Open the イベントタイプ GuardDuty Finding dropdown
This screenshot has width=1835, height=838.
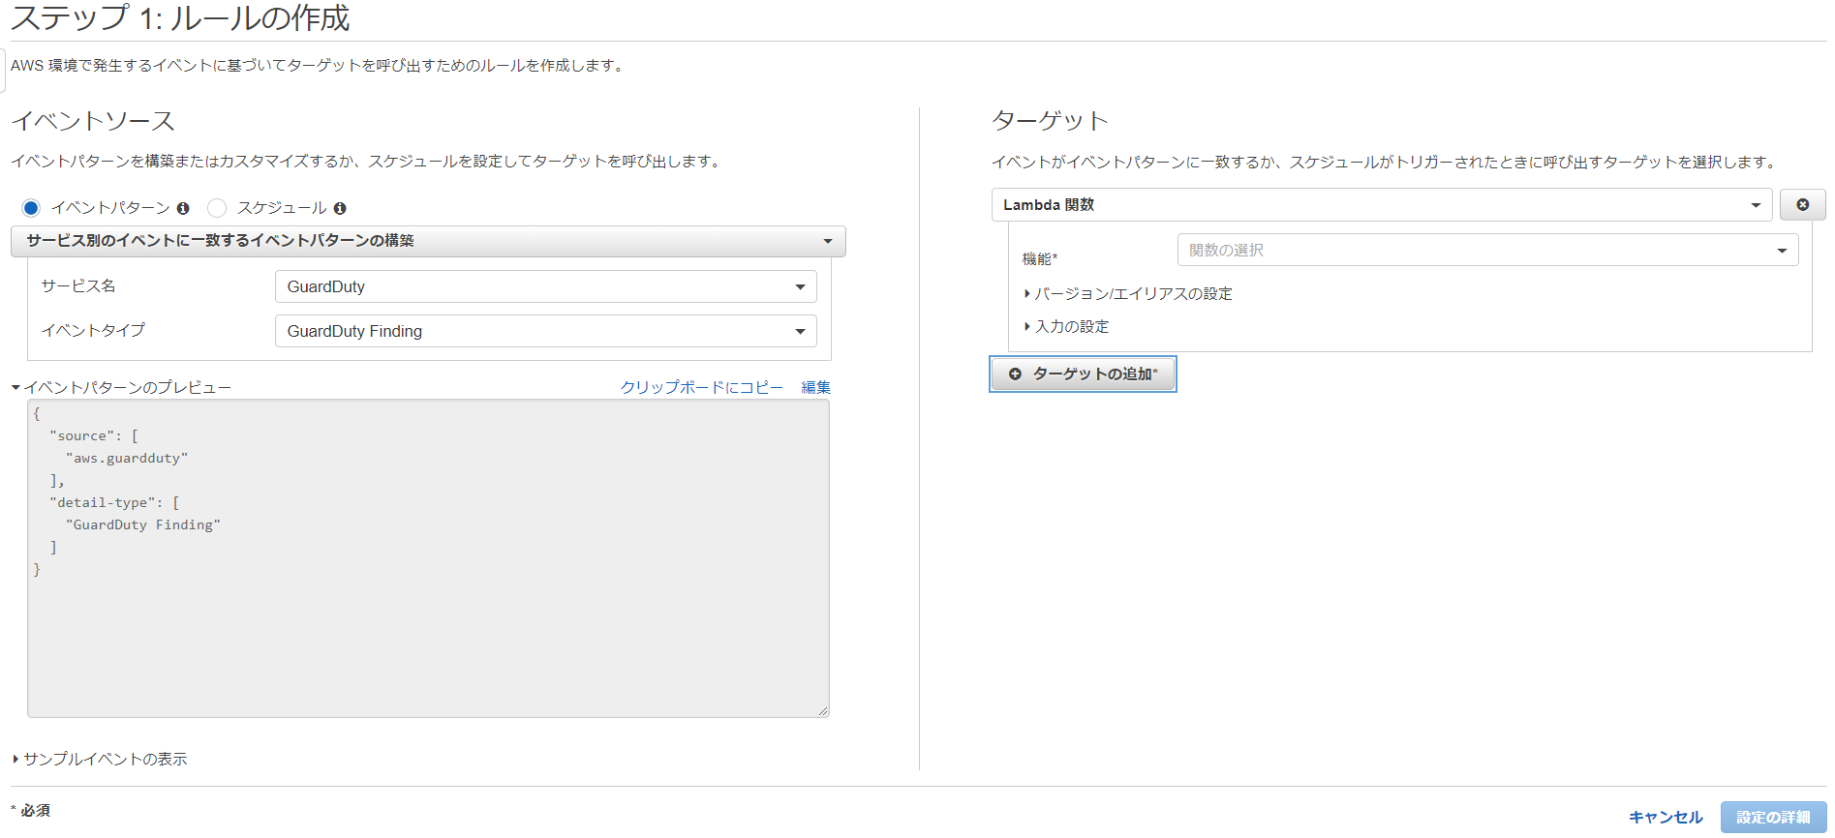(545, 331)
